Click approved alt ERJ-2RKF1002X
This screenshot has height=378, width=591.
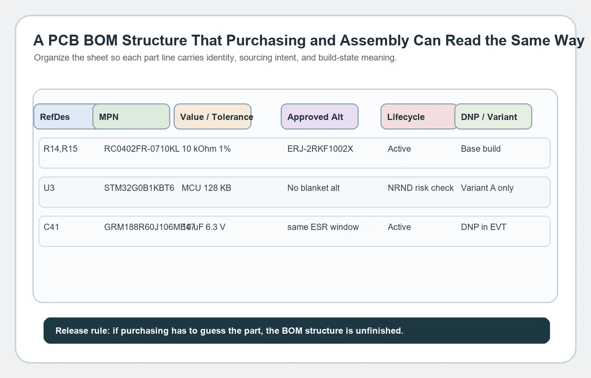pos(320,149)
